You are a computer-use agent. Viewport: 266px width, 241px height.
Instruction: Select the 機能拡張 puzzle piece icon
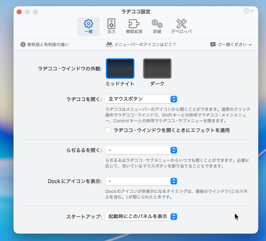click(134, 24)
